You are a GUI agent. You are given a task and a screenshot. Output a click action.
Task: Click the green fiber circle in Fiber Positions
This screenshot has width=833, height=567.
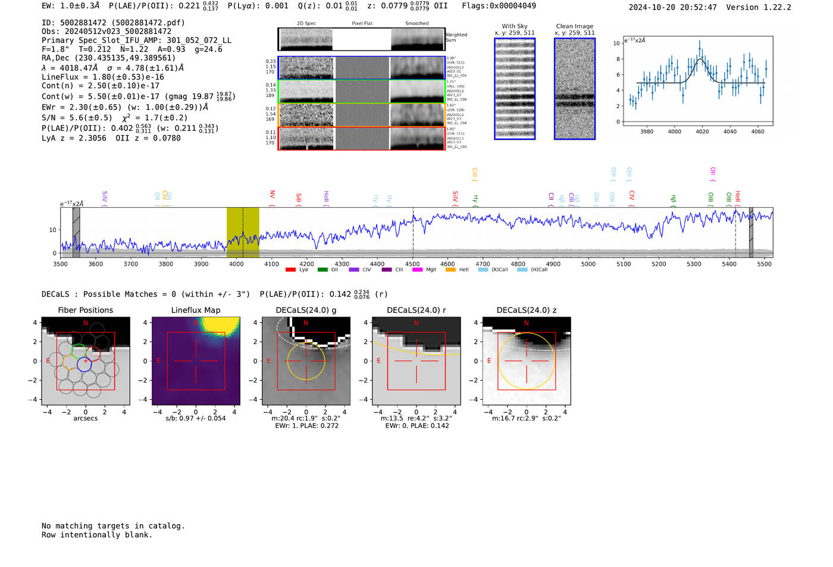coord(79,351)
